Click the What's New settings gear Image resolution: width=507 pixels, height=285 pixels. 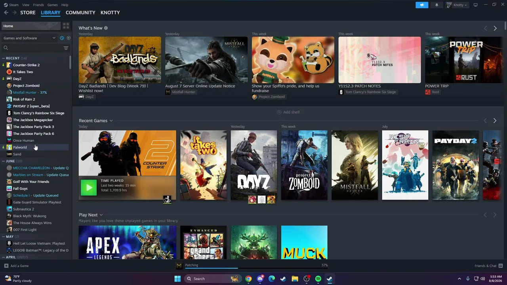(x=106, y=28)
